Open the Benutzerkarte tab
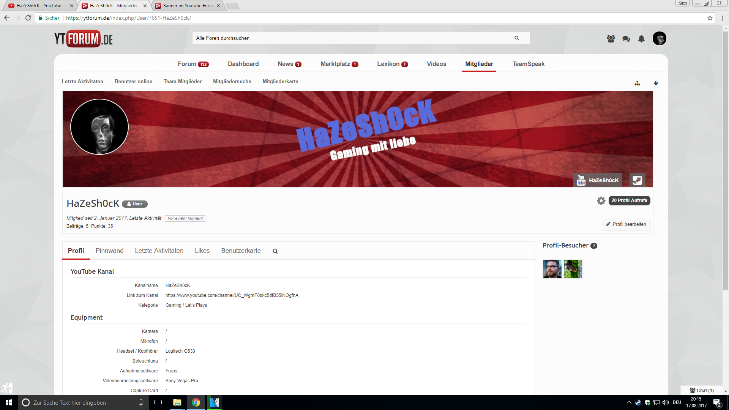The height and width of the screenshot is (410, 729). tap(241, 251)
